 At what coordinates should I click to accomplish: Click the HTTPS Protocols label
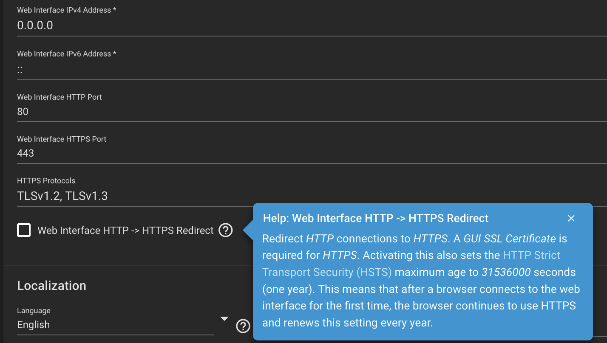click(x=46, y=181)
